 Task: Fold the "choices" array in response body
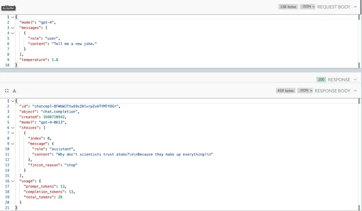tap(13, 128)
